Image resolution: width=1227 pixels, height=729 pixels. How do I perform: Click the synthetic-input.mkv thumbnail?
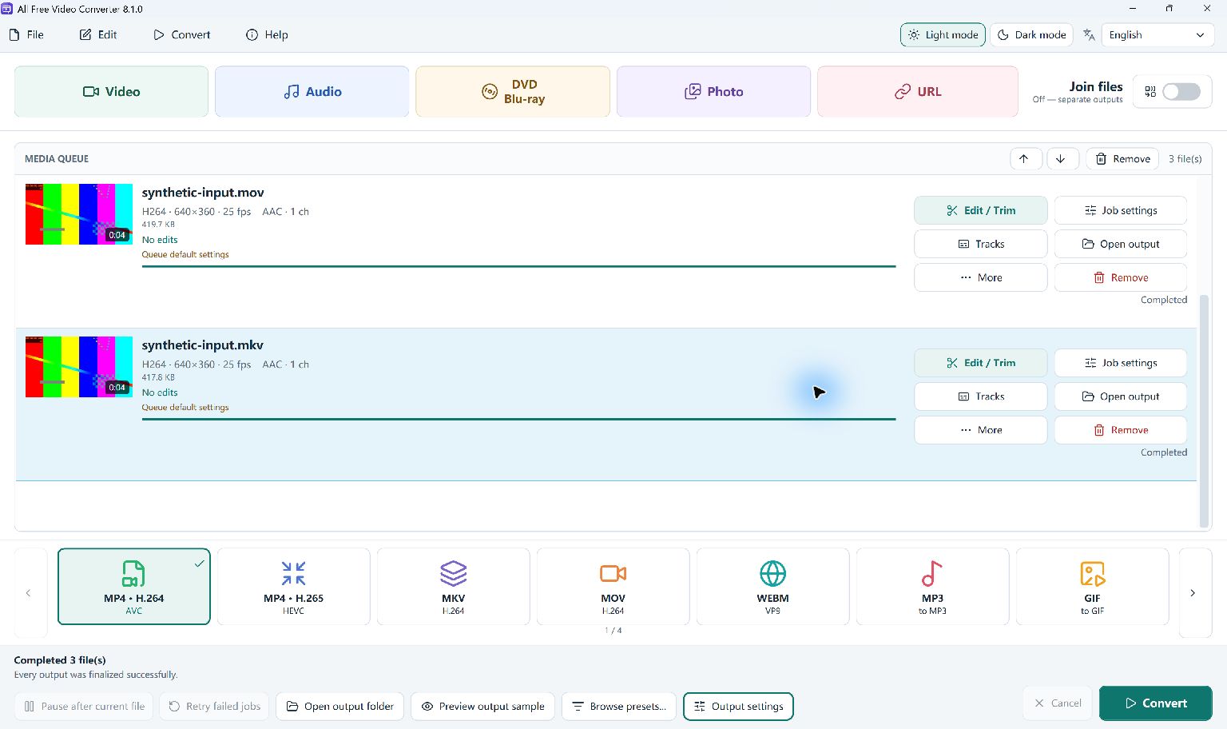(79, 367)
